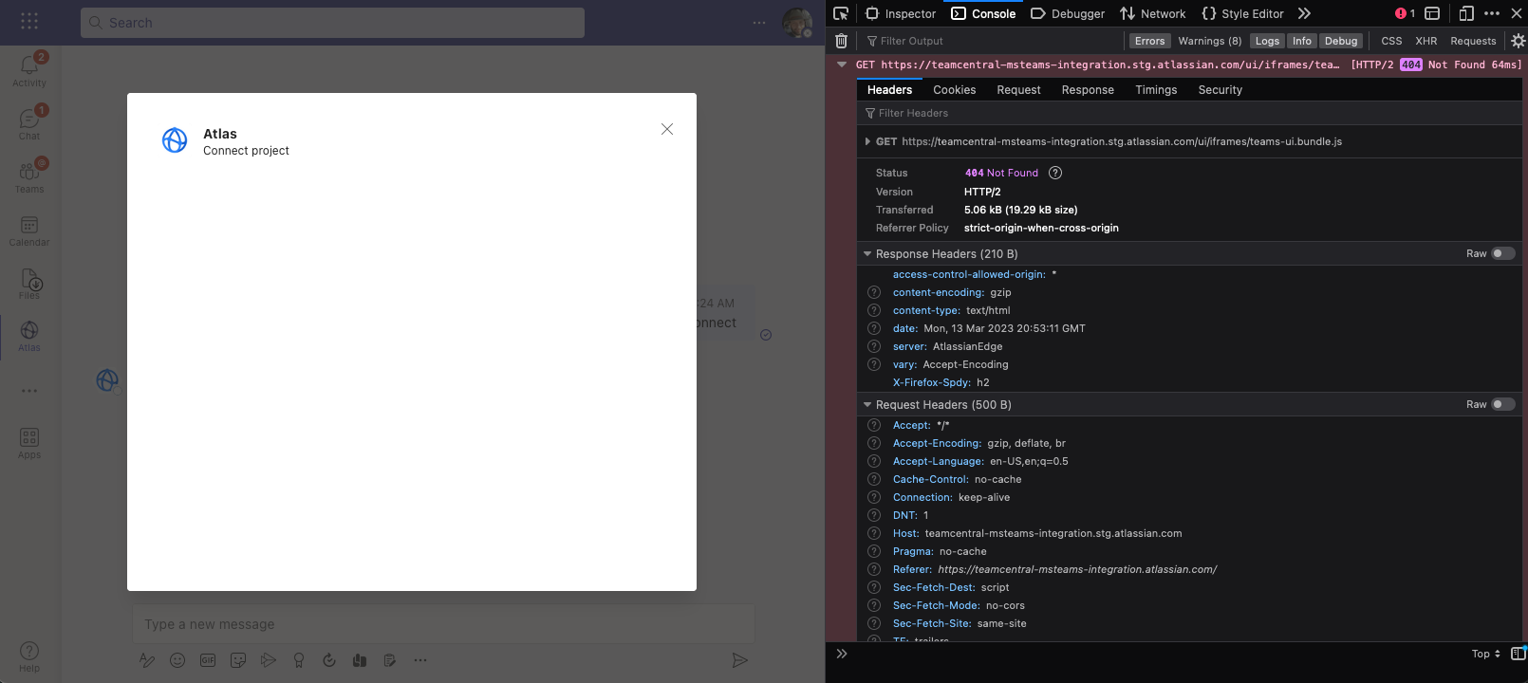Open console settings gear
This screenshot has width=1528, height=683.
[x=1518, y=41]
